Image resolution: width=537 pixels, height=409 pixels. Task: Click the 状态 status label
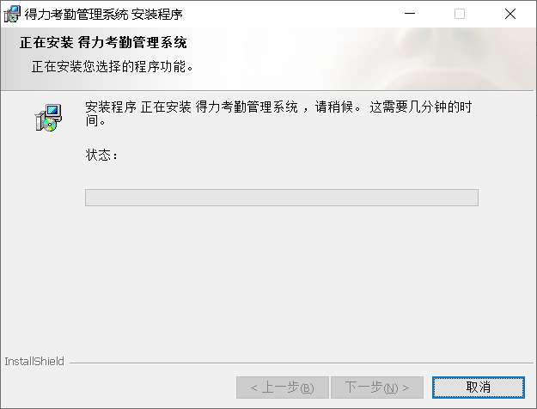[x=101, y=155]
